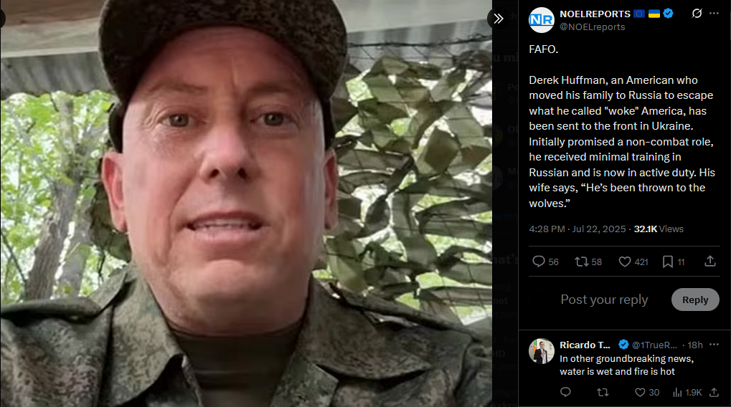Click the reply bubble showing 56
This screenshot has height=407, width=731.
coord(545,262)
